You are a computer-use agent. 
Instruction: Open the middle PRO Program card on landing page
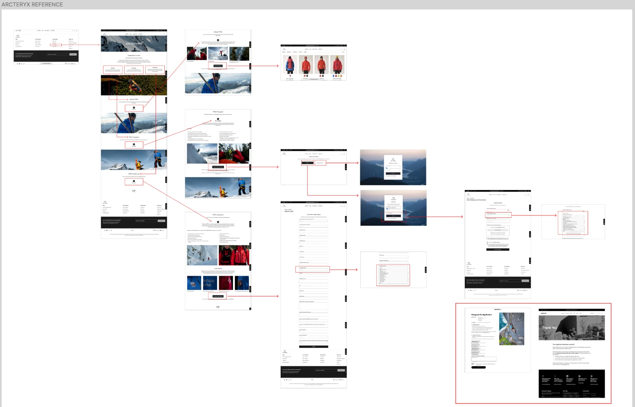pos(134,70)
